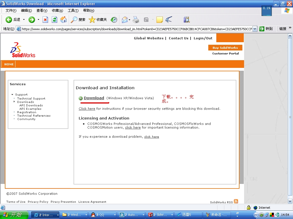Screen dimensions: 293x219
Task: Click the security lock icon in status bar
Action: 249,208
